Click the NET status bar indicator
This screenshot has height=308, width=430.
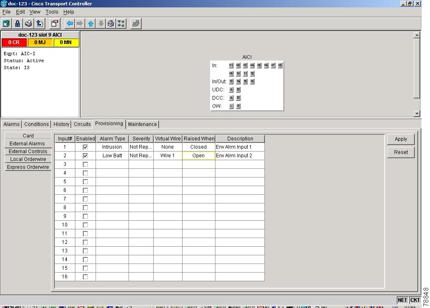402,300
